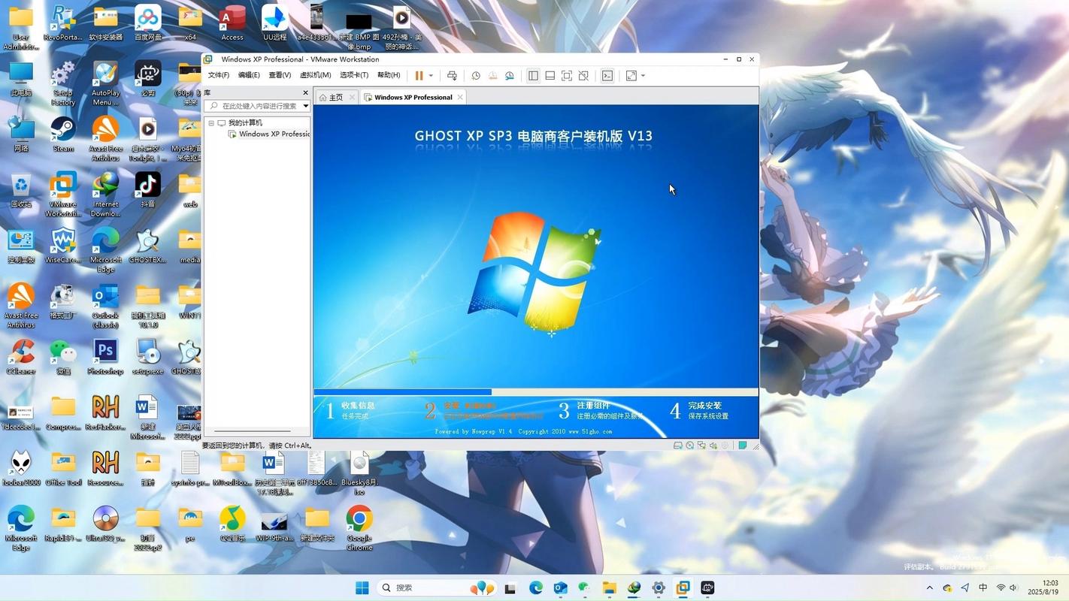
Task: Select Windows XP Professional in the library tree
Action: coord(274,134)
